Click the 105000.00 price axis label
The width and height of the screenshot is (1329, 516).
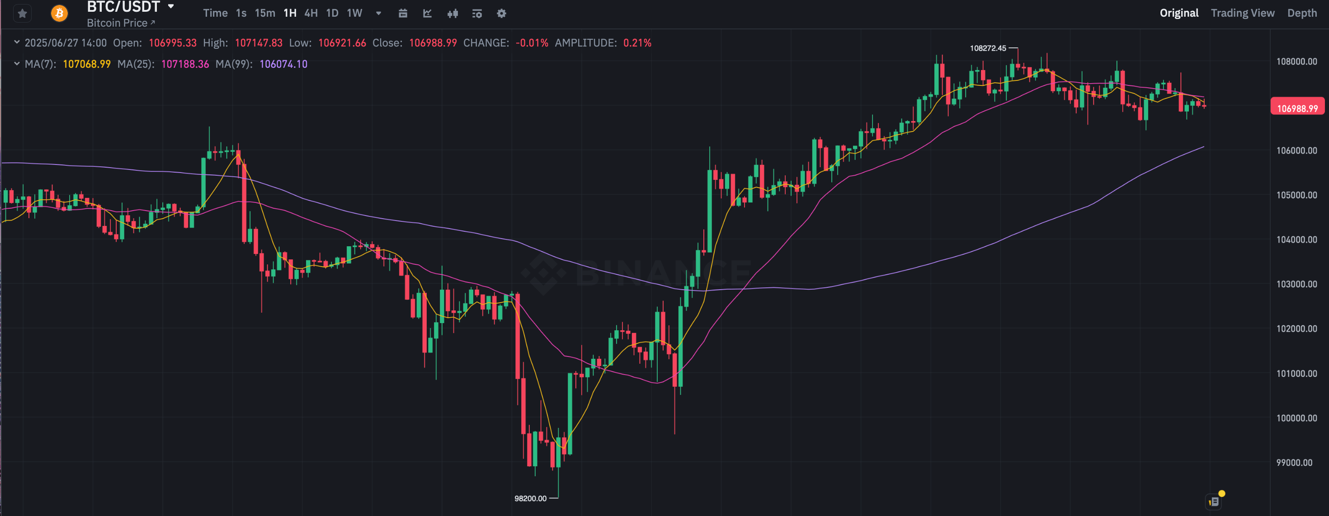1296,195
